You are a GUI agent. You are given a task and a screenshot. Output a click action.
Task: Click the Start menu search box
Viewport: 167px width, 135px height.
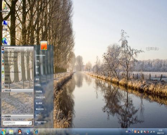click(17, 123)
